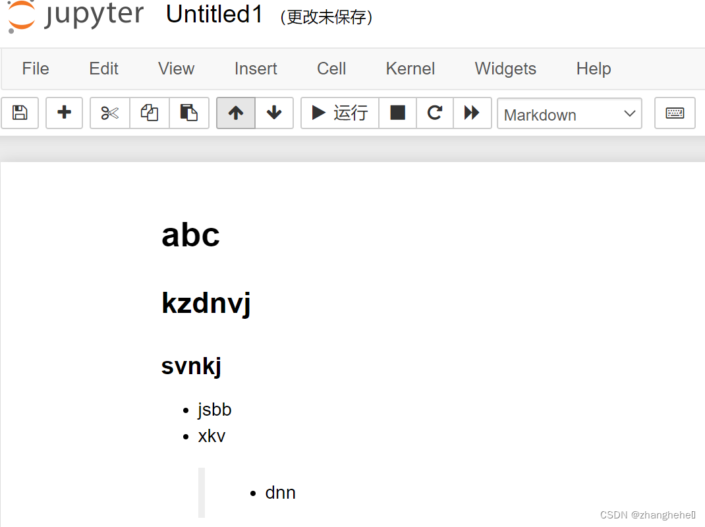
Task: Cut the selected cell with the scissors icon
Action: (109, 113)
